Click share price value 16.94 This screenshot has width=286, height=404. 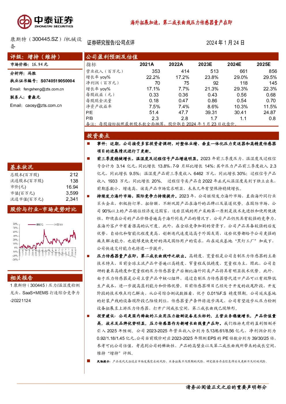[72, 187]
